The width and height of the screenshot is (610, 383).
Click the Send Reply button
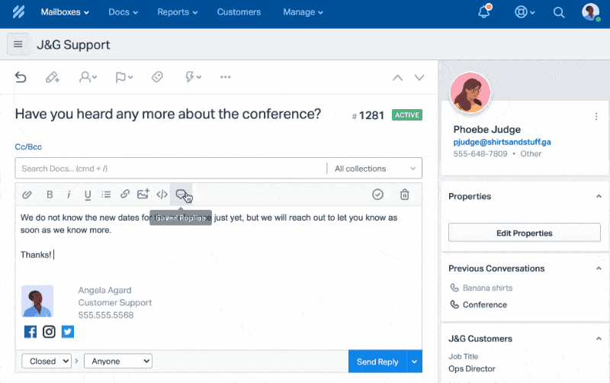(377, 362)
